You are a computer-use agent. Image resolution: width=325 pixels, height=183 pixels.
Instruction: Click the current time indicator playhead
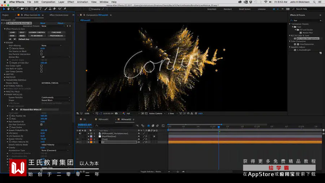click(x=219, y=127)
